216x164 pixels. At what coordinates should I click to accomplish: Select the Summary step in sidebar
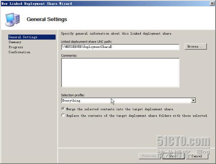(15, 42)
